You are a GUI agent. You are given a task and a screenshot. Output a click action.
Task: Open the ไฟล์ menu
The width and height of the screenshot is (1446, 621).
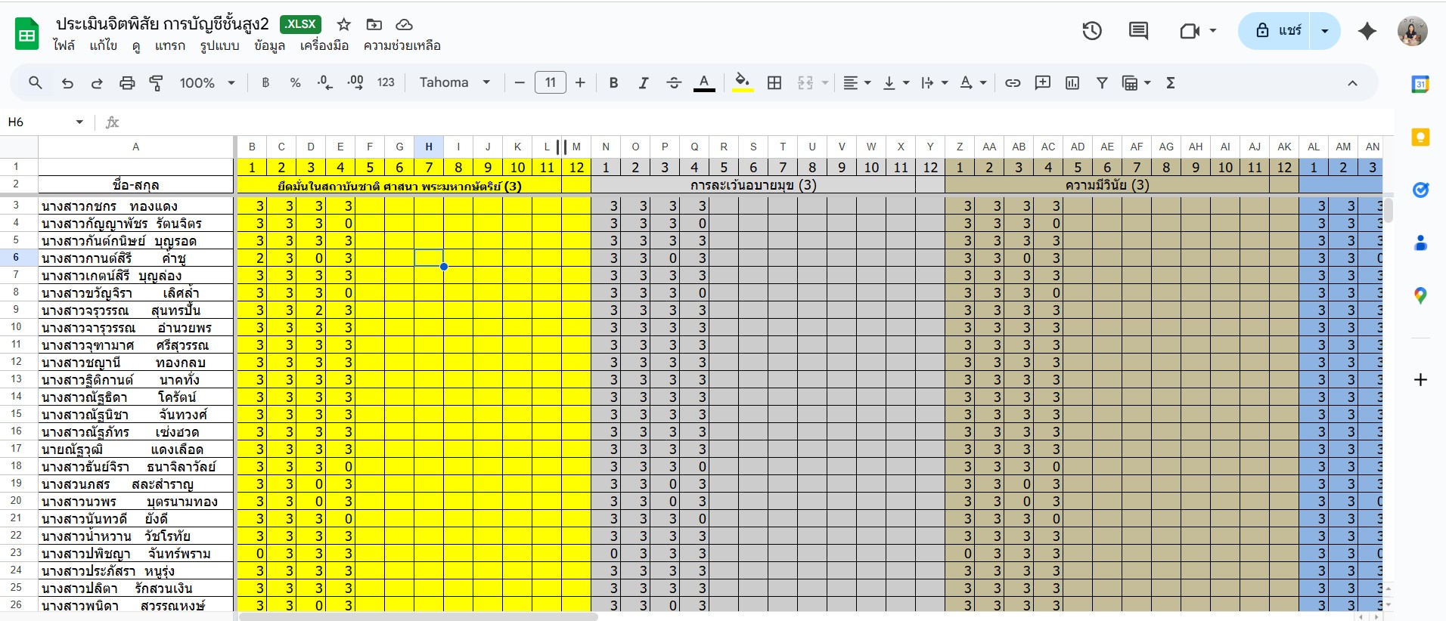click(64, 46)
